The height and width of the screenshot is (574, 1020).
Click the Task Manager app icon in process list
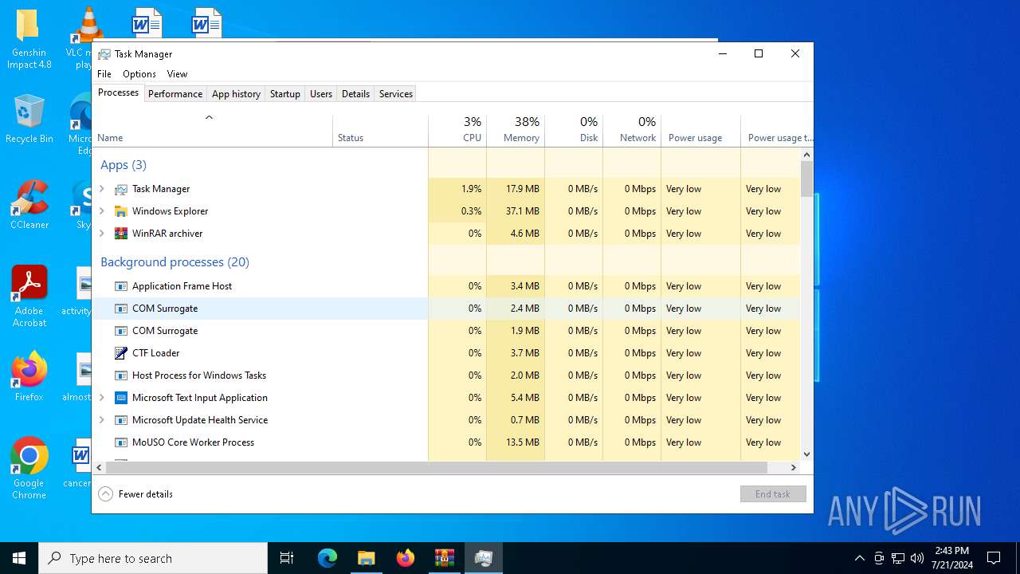click(x=121, y=189)
